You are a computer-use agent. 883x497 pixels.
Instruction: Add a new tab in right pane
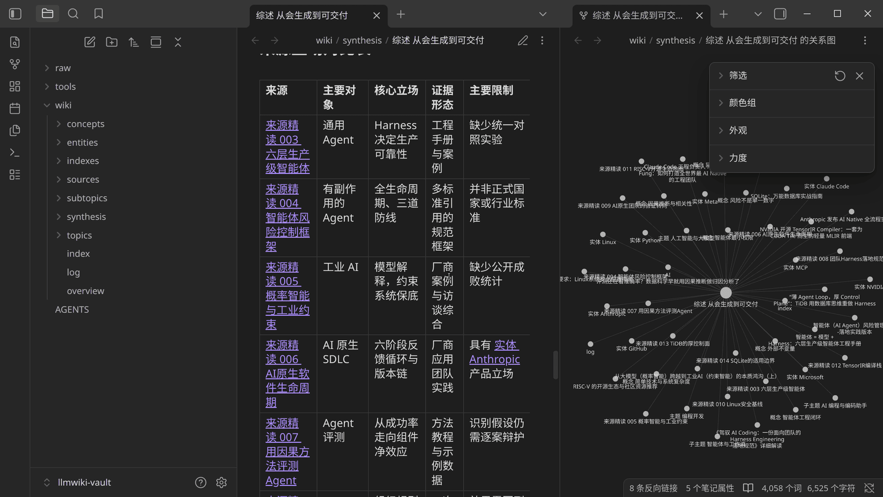pos(724,14)
